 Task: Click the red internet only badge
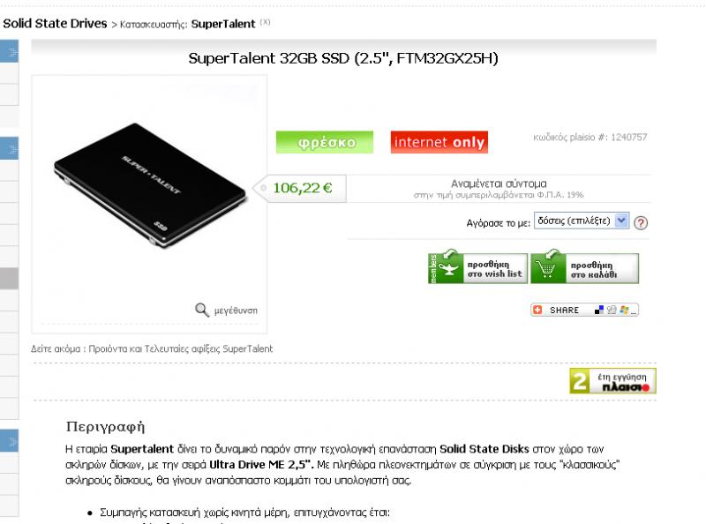(439, 142)
